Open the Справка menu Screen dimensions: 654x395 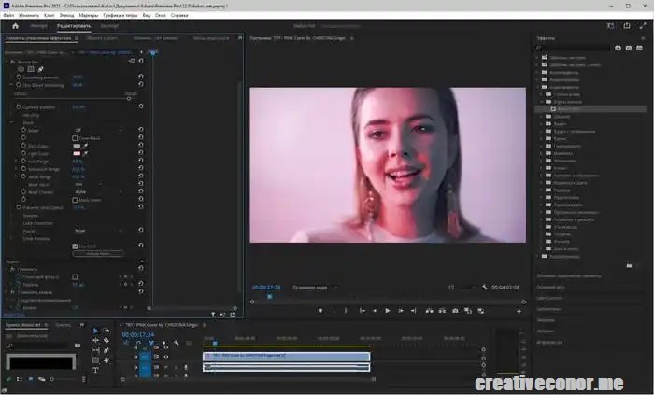(179, 15)
